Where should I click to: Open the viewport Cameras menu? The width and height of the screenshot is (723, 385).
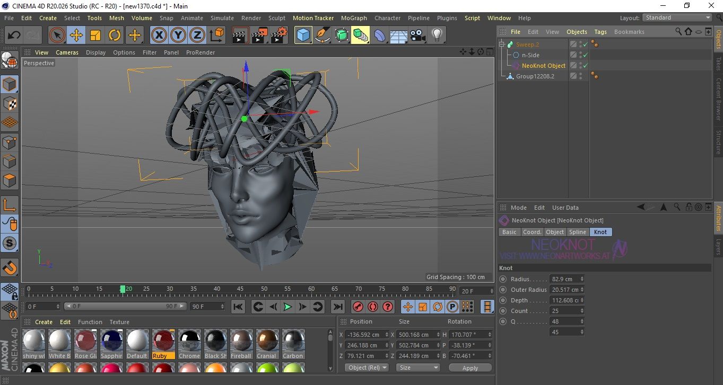67,52
